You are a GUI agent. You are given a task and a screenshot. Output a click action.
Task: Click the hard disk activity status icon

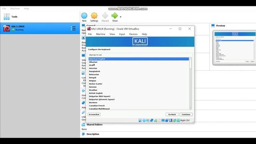pyautogui.click(x=140, y=120)
